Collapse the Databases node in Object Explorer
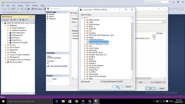This screenshot has height=104, width=185. (x=5, y=25)
